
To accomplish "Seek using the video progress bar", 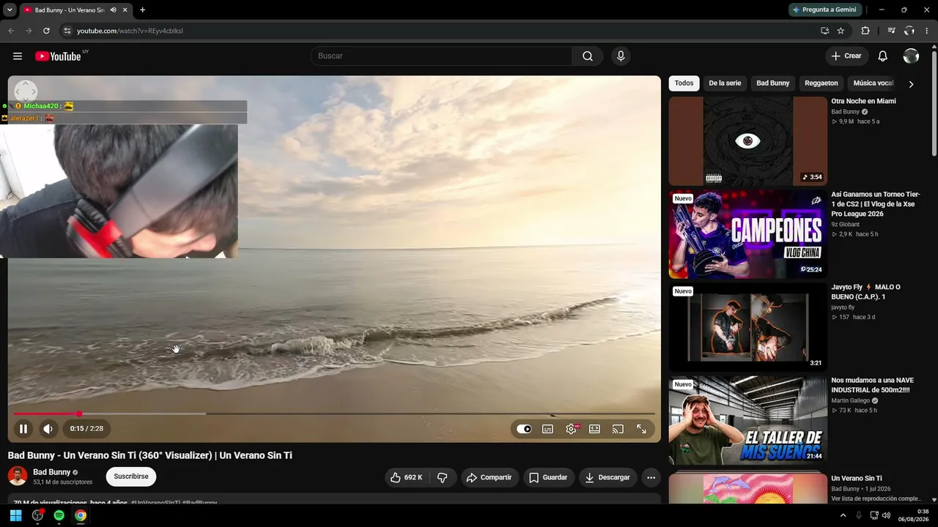I will [x=334, y=414].
